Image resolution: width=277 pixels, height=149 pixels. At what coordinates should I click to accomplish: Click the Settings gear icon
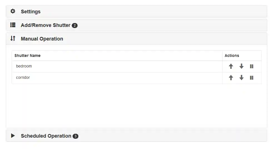pyautogui.click(x=13, y=11)
